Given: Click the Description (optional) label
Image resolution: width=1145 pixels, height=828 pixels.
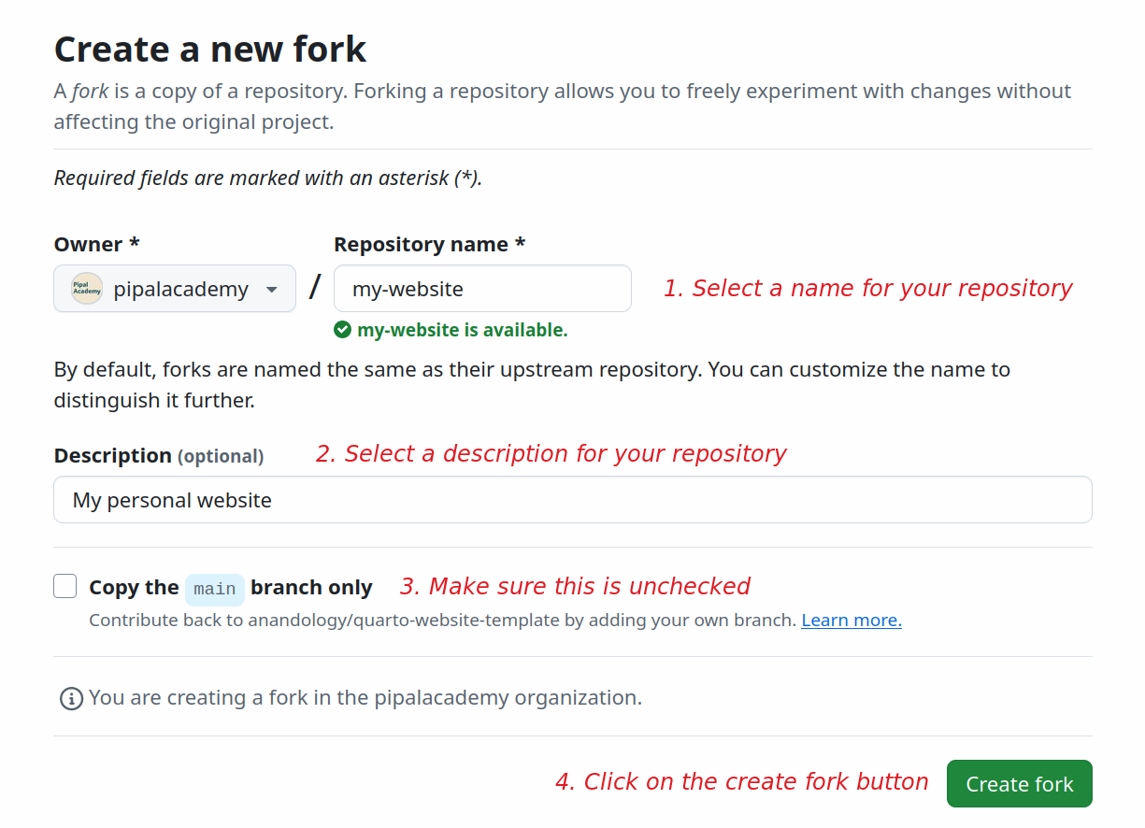Looking at the screenshot, I should pyautogui.click(x=159, y=455).
